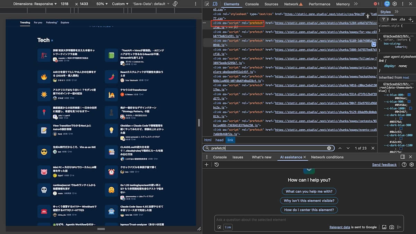Click the Send feedback link
The image size is (416, 234).
[x=384, y=165]
